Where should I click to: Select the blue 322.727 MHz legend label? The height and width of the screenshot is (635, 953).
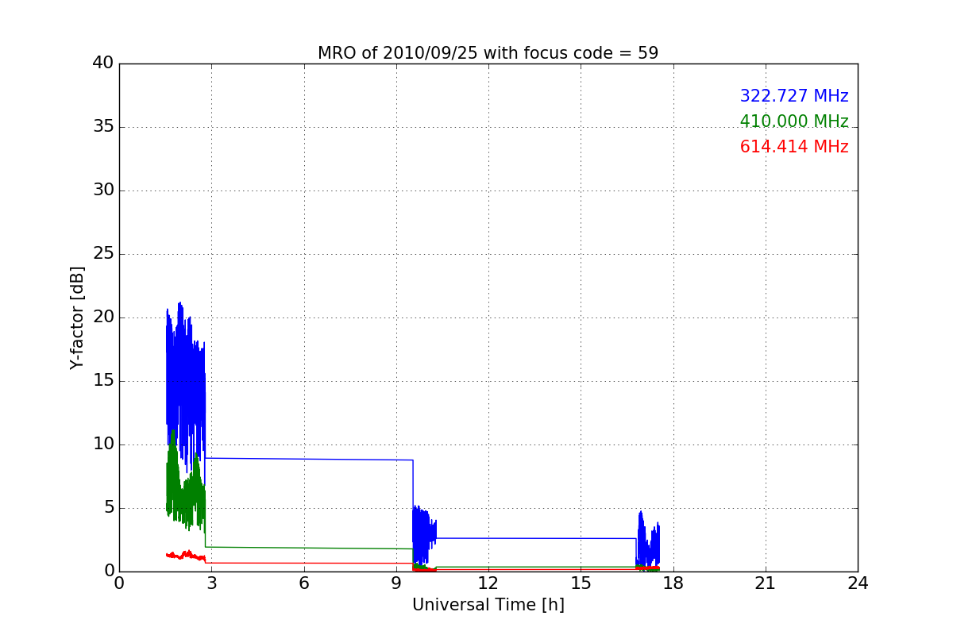(x=794, y=96)
